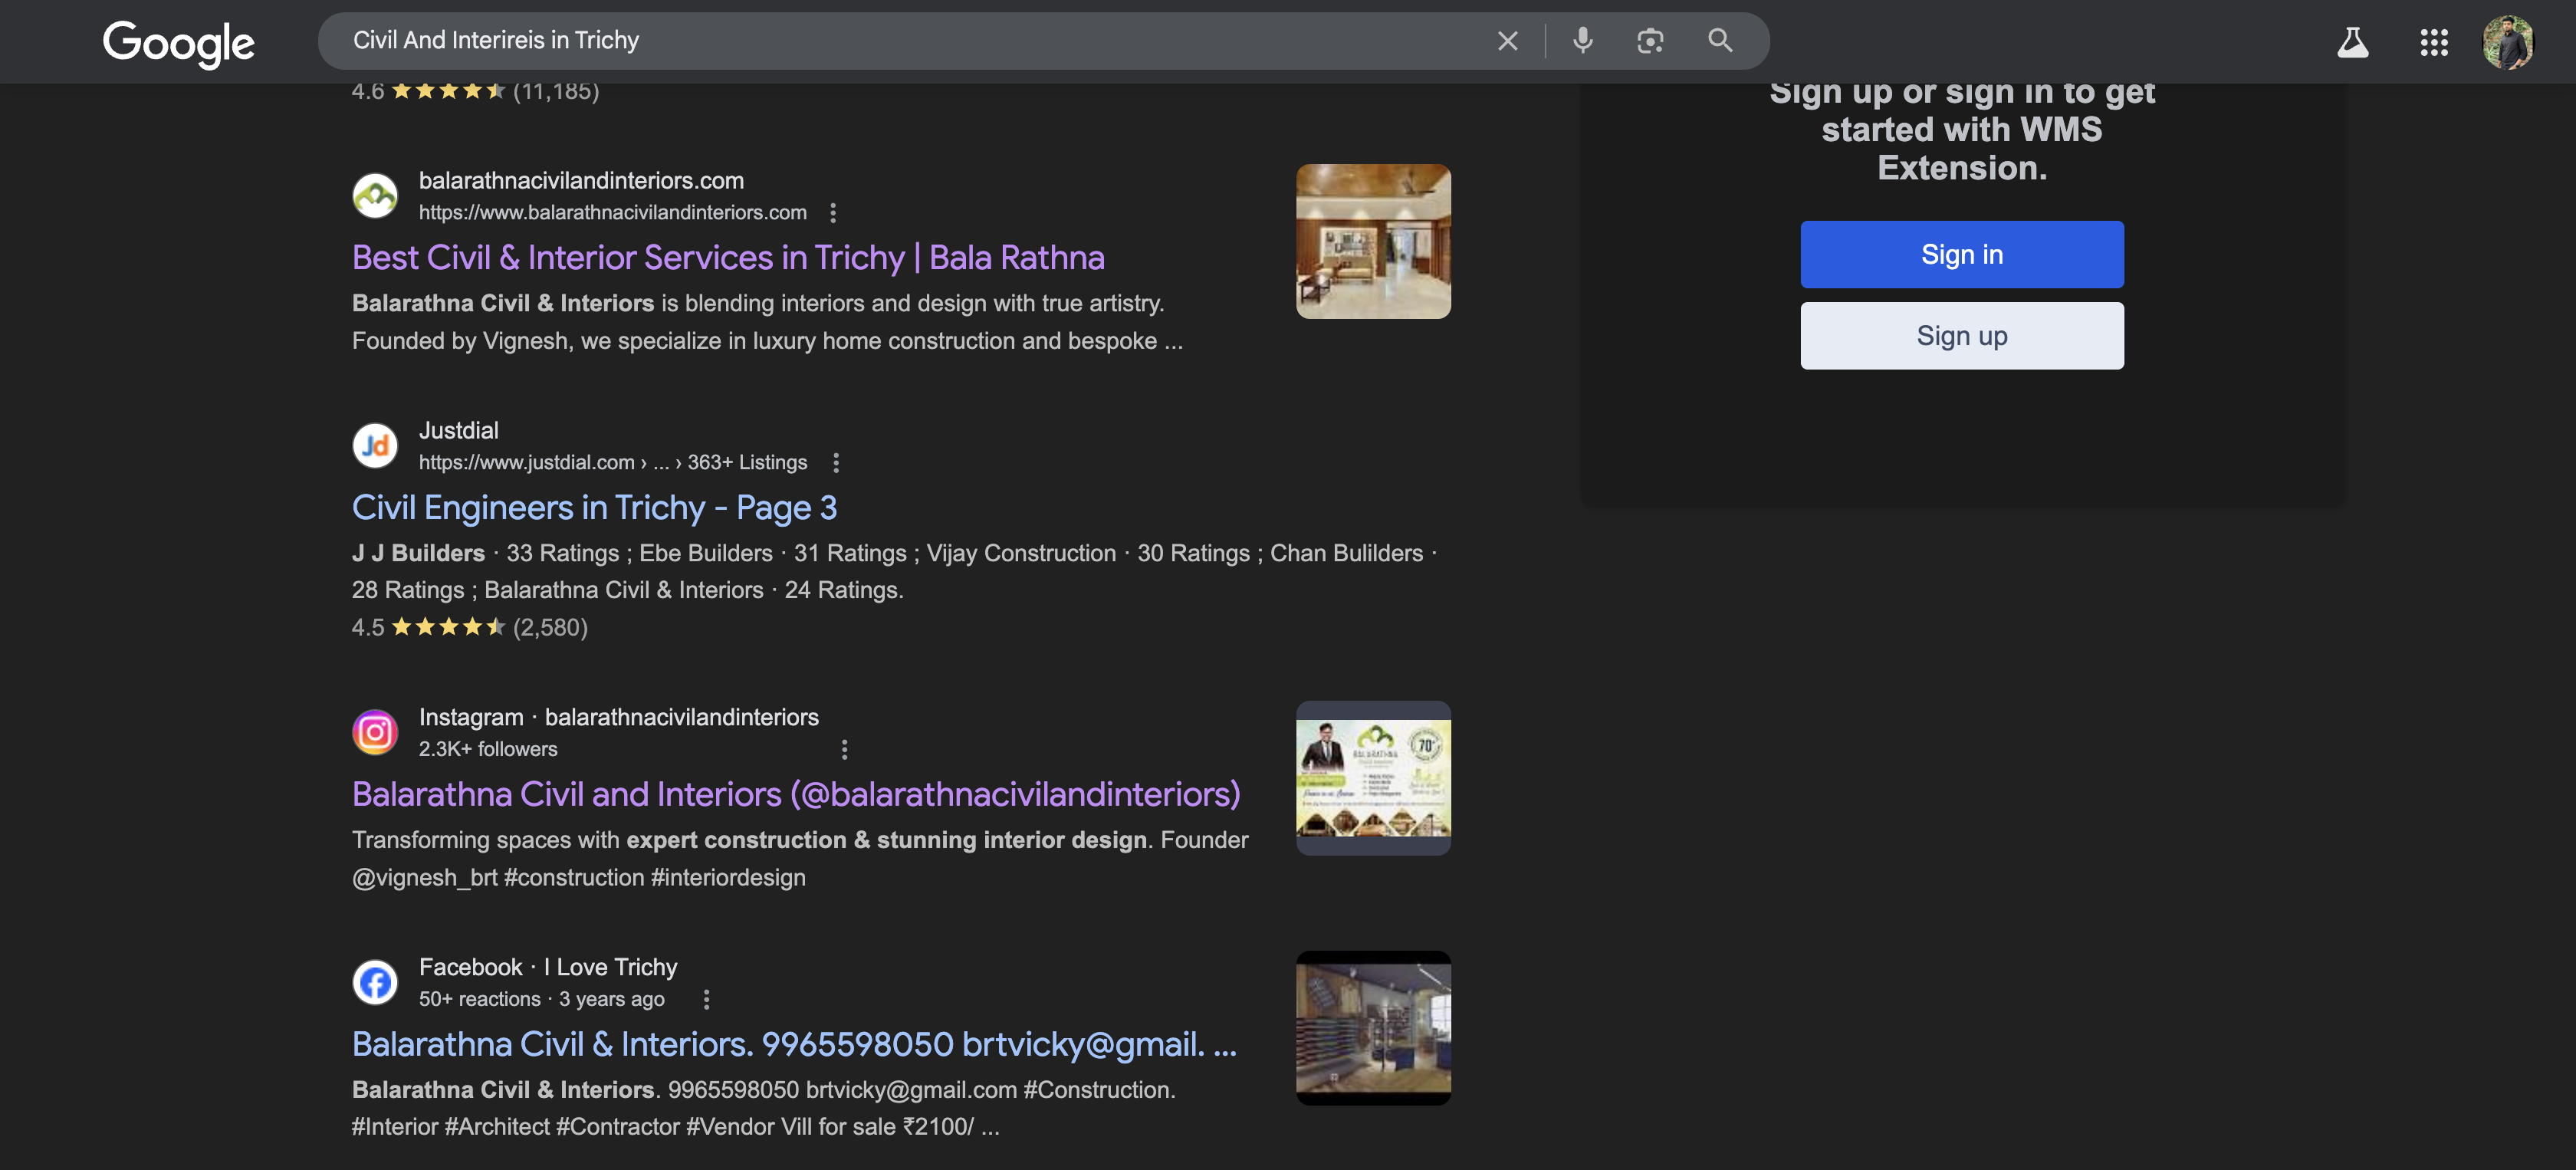Image resolution: width=2576 pixels, height=1170 pixels.
Task: Click the Google logo
Action: point(178,42)
